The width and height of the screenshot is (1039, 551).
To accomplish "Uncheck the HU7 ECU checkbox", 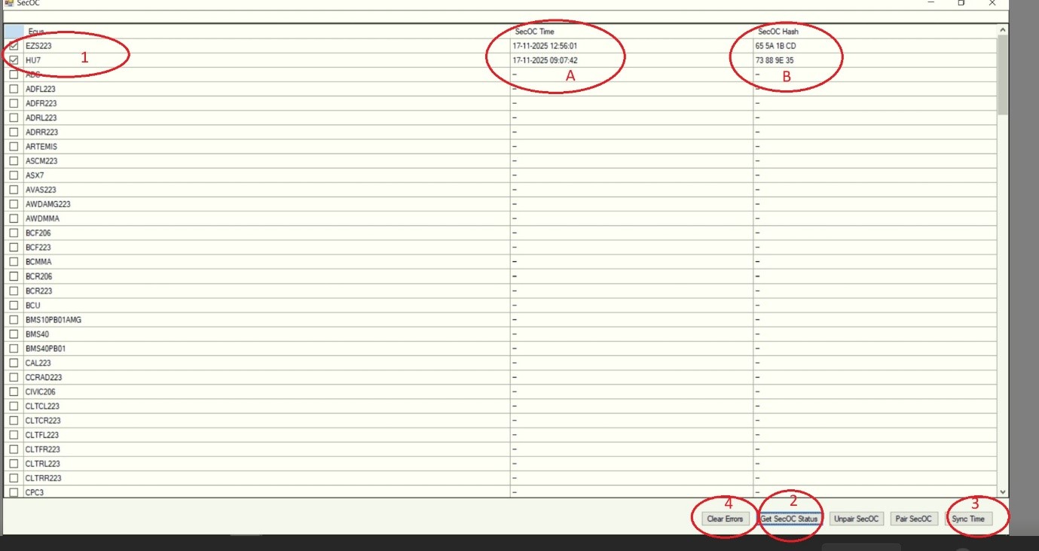I will (14, 60).
